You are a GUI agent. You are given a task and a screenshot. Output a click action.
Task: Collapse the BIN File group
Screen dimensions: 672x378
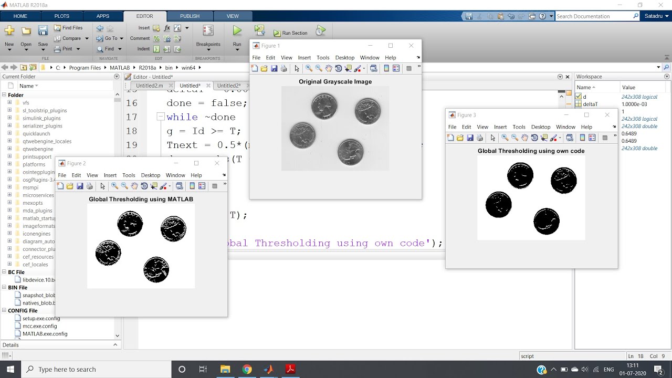pyautogui.click(x=4, y=288)
